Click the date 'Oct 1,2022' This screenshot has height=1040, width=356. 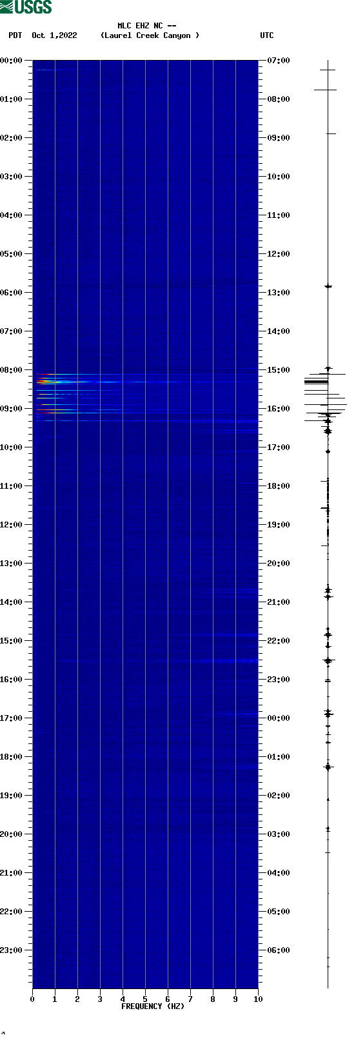pos(54,35)
